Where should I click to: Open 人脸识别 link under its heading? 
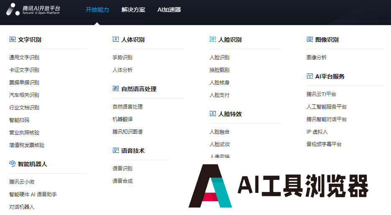pos(220,58)
